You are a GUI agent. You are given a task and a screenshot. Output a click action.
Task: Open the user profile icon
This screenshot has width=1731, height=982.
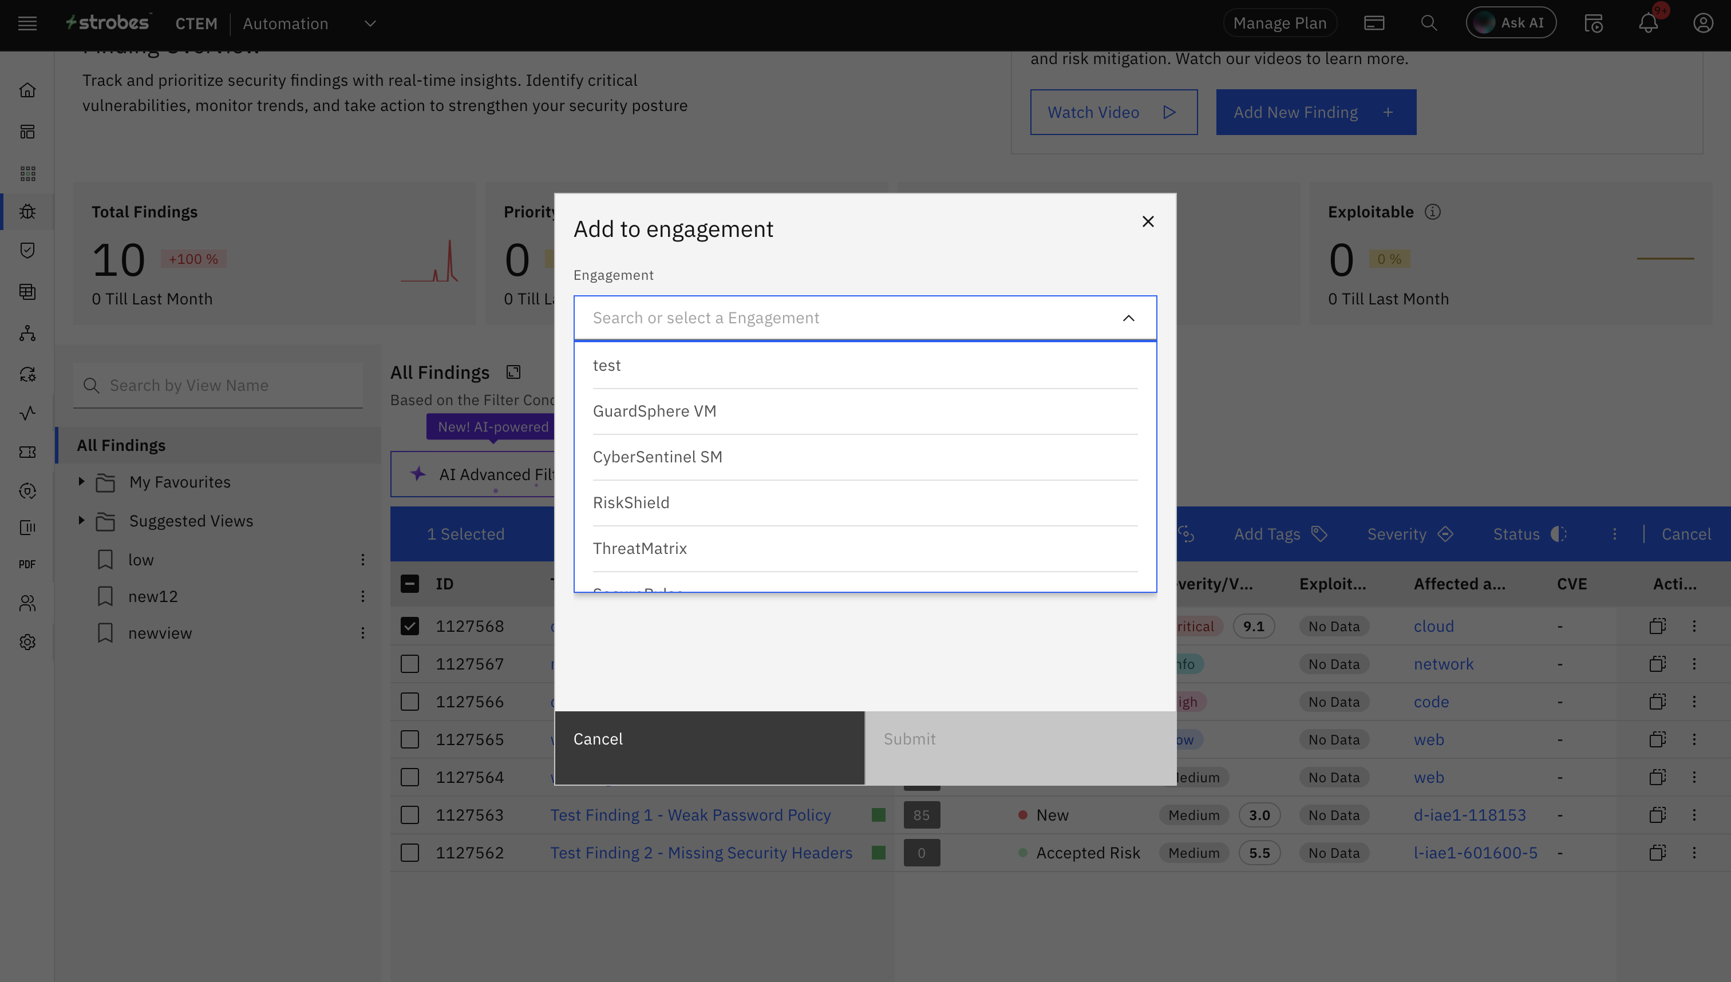pos(1703,23)
